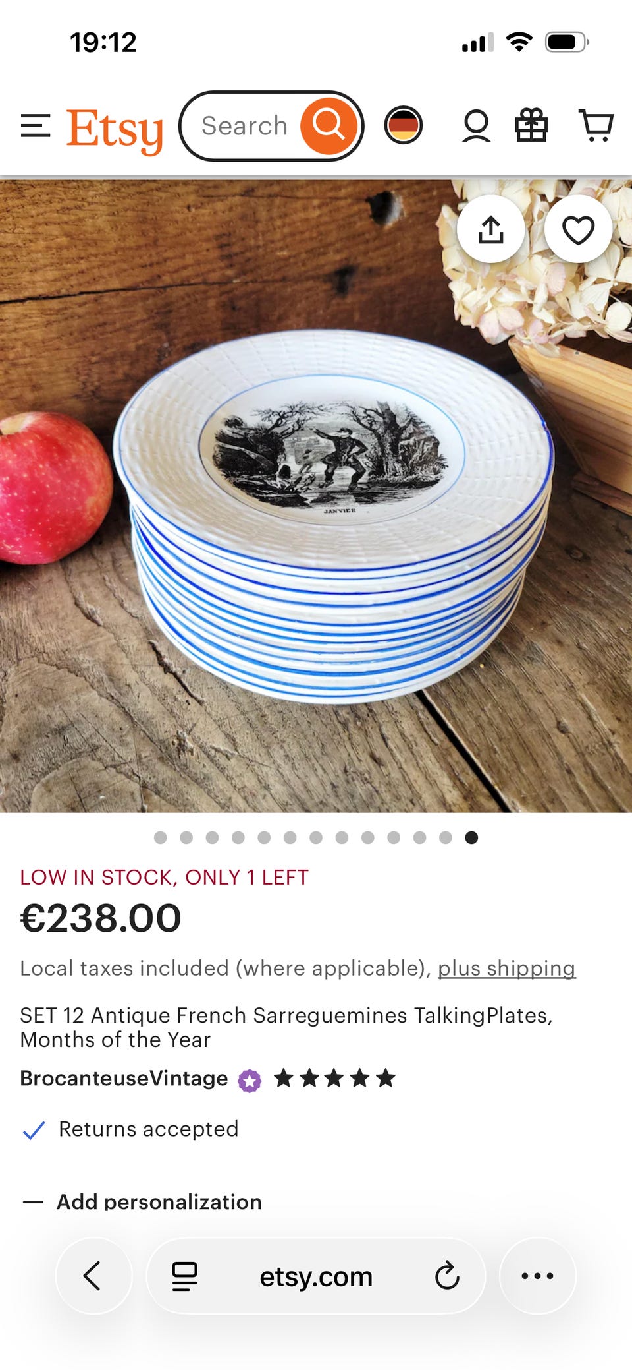View the five-star seller rating
632x1370 pixels.
pyautogui.click(x=334, y=1078)
